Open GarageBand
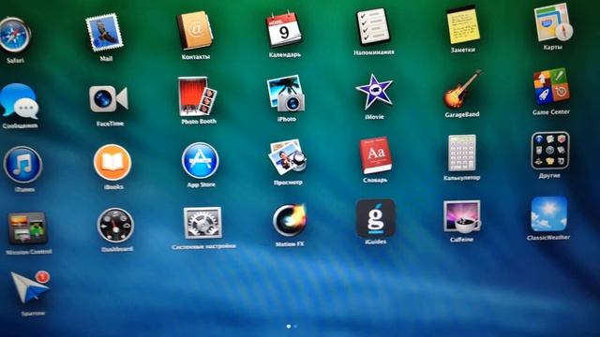600x337 pixels. 462,90
